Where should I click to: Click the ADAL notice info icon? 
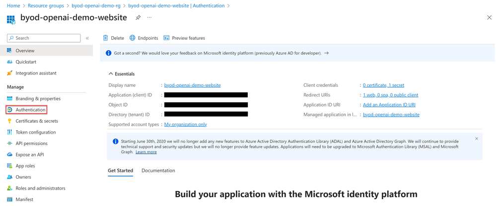(116, 141)
